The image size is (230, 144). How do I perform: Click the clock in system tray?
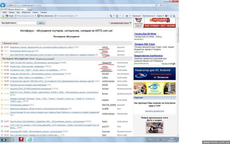pos(172,140)
